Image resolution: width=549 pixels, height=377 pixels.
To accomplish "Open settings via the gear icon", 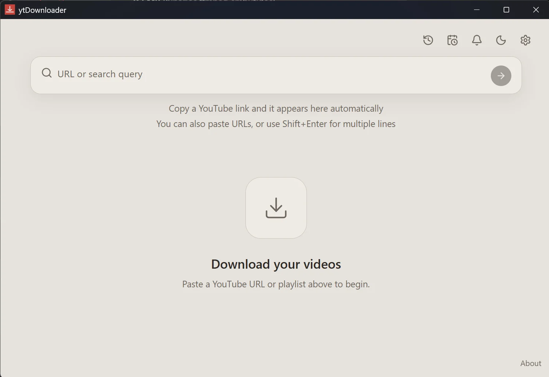I will pyautogui.click(x=525, y=40).
